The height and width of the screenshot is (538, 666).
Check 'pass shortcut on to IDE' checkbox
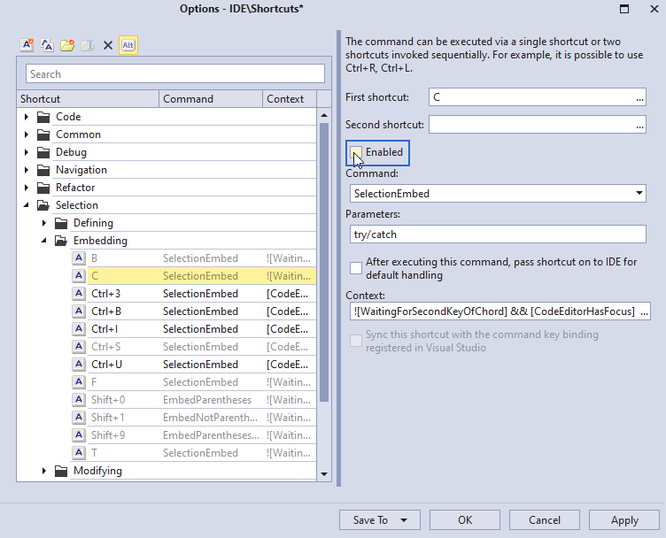click(x=356, y=268)
